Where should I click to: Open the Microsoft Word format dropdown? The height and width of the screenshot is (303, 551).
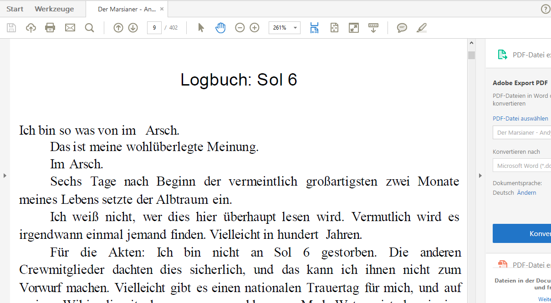(522, 166)
